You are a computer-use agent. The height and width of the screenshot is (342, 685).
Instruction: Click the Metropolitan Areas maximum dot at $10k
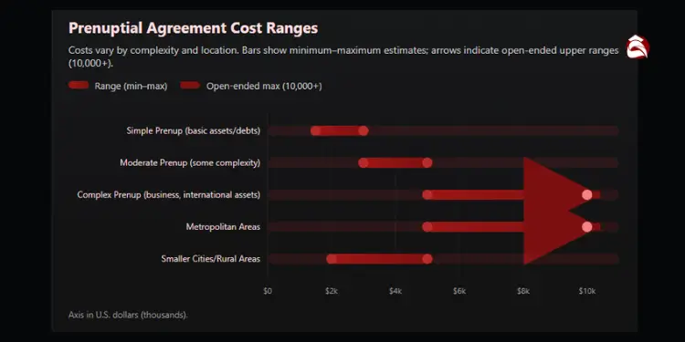point(587,227)
